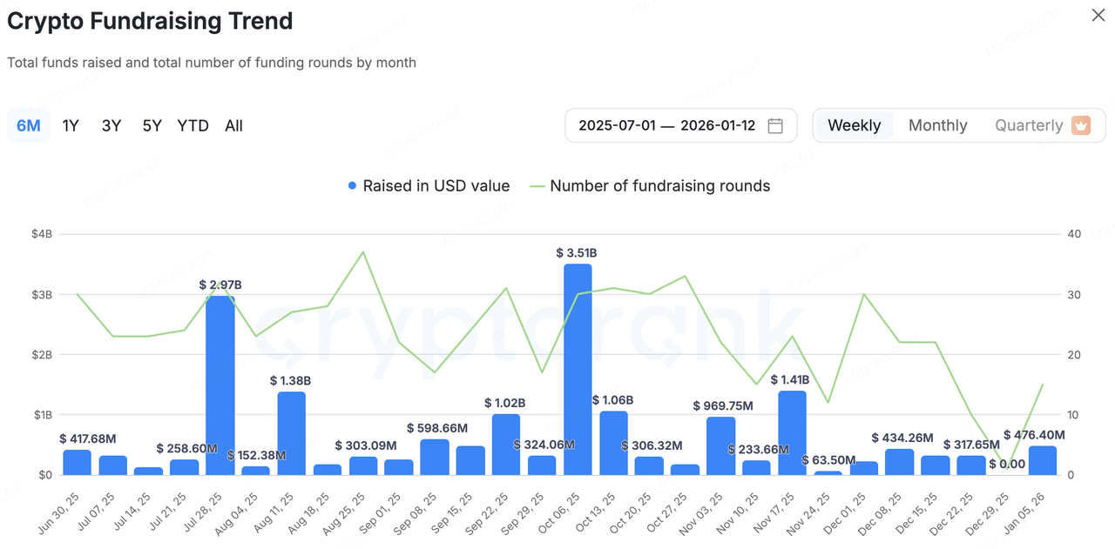
Task: Click the crown icon beside Quarterly
Action: (x=1081, y=125)
